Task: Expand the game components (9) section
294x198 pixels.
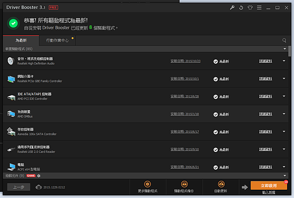Action: (285, 175)
